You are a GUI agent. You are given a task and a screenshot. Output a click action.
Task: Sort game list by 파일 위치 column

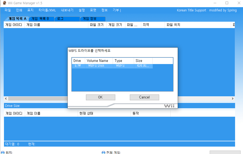(198, 25)
